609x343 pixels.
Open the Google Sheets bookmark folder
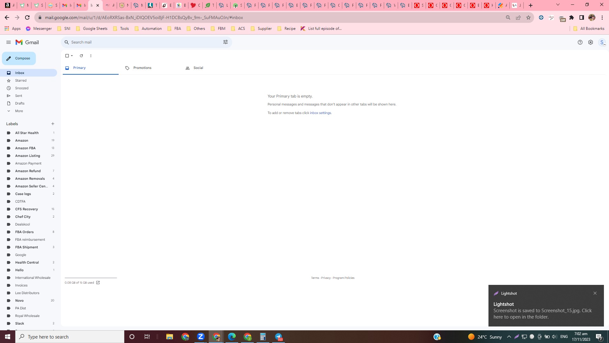[x=92, y=29]
